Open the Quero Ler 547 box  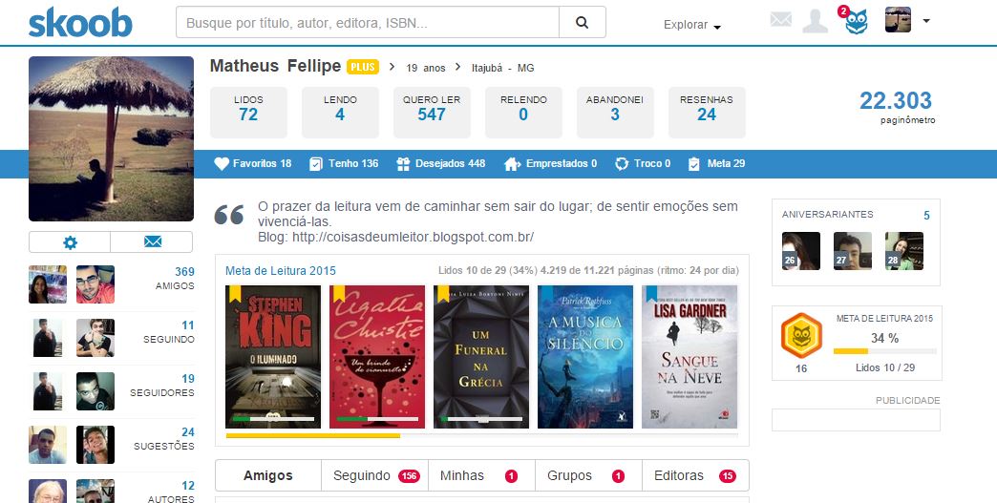pyautogui.click(x=432, y=113)
